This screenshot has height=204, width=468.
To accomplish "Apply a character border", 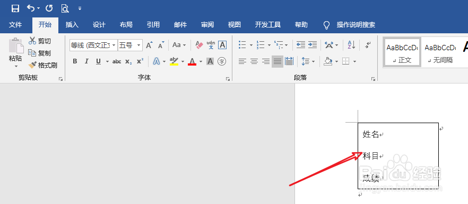I will [x=222, y=45].
